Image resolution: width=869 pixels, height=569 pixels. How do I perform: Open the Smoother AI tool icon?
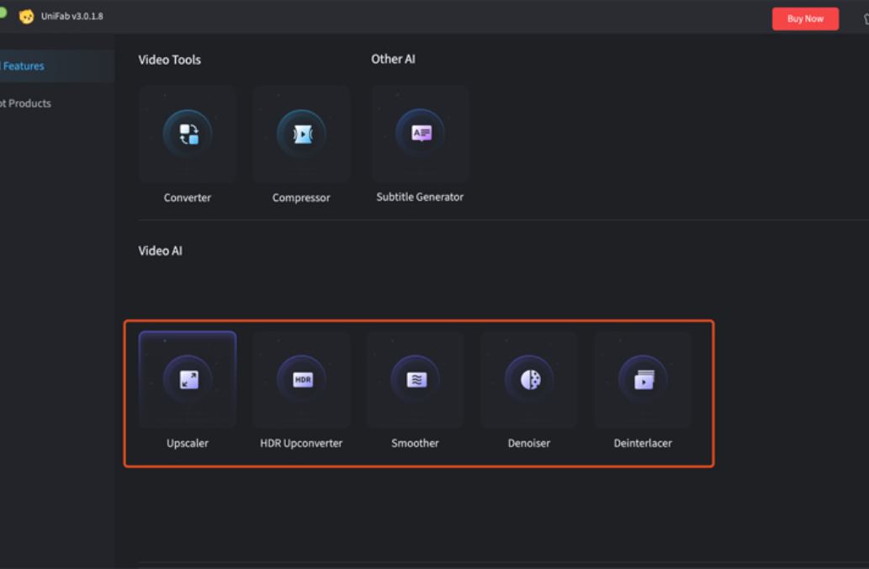click(416, 380)
